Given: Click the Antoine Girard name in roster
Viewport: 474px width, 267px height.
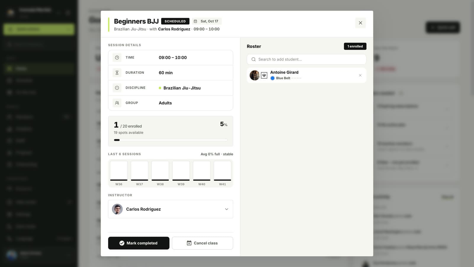Looking at the screenshot, I should pos(284,72).
